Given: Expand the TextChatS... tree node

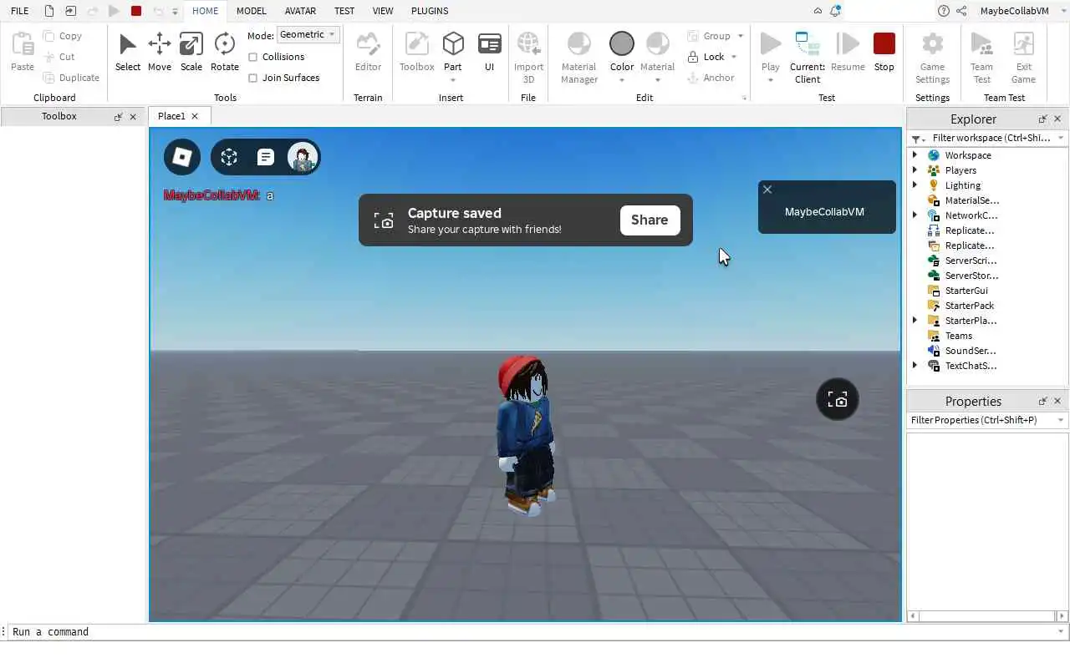Looking at the screenshot, I should 915,366.
